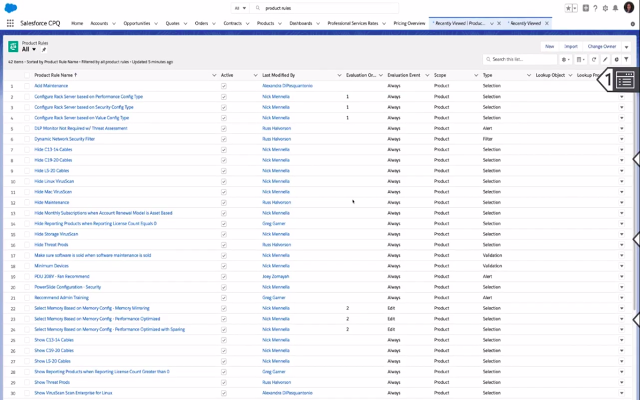The image size is (640, 400).
Task: Open row actions for Show Threat Prods
Action: point(621,383)
